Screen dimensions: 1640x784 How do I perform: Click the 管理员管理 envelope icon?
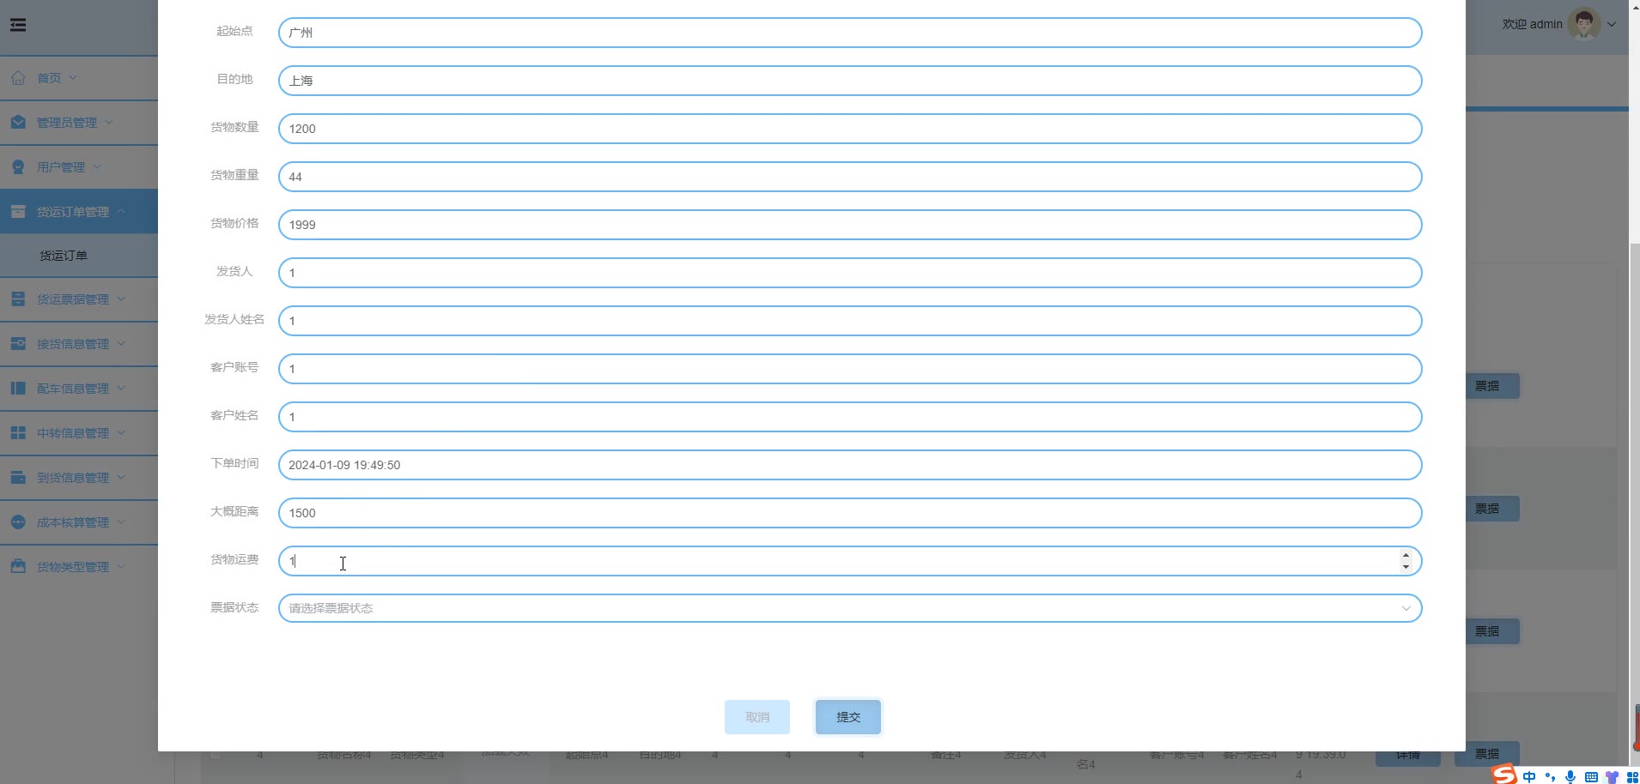coord(18,123)
